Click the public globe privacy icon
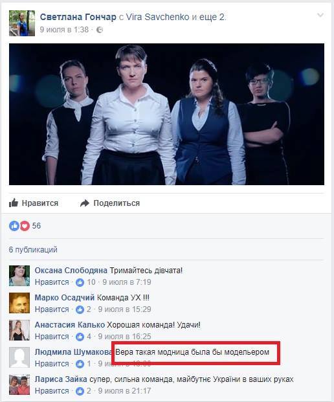Viewport: 334px width, 402px height. (100, 30)
